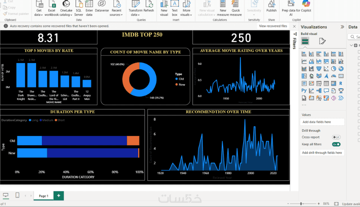Image resolution: width=360 pixels, height=207 pixels.
Task: Show more visuals via the ellipsis
Action: tap(304, 105)
